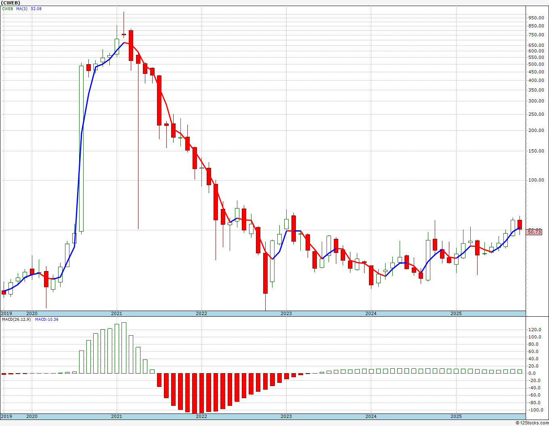Select the 600.00 price axis label

[x=536, y=51]
